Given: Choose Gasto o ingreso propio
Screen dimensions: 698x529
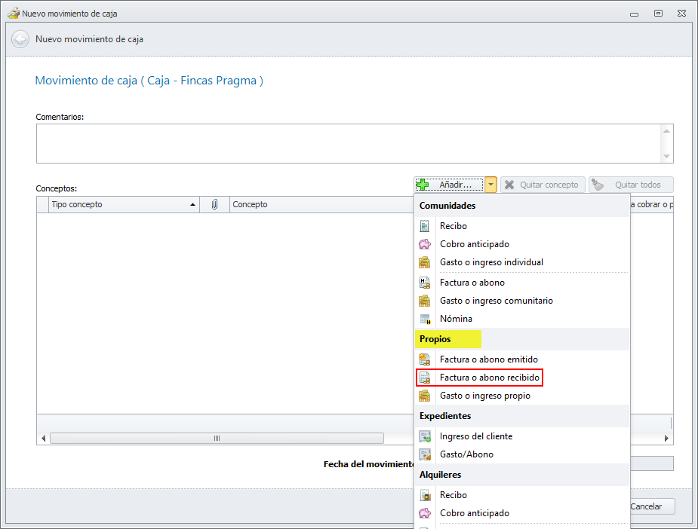Looking at the screenshot, I should (522, 396).
